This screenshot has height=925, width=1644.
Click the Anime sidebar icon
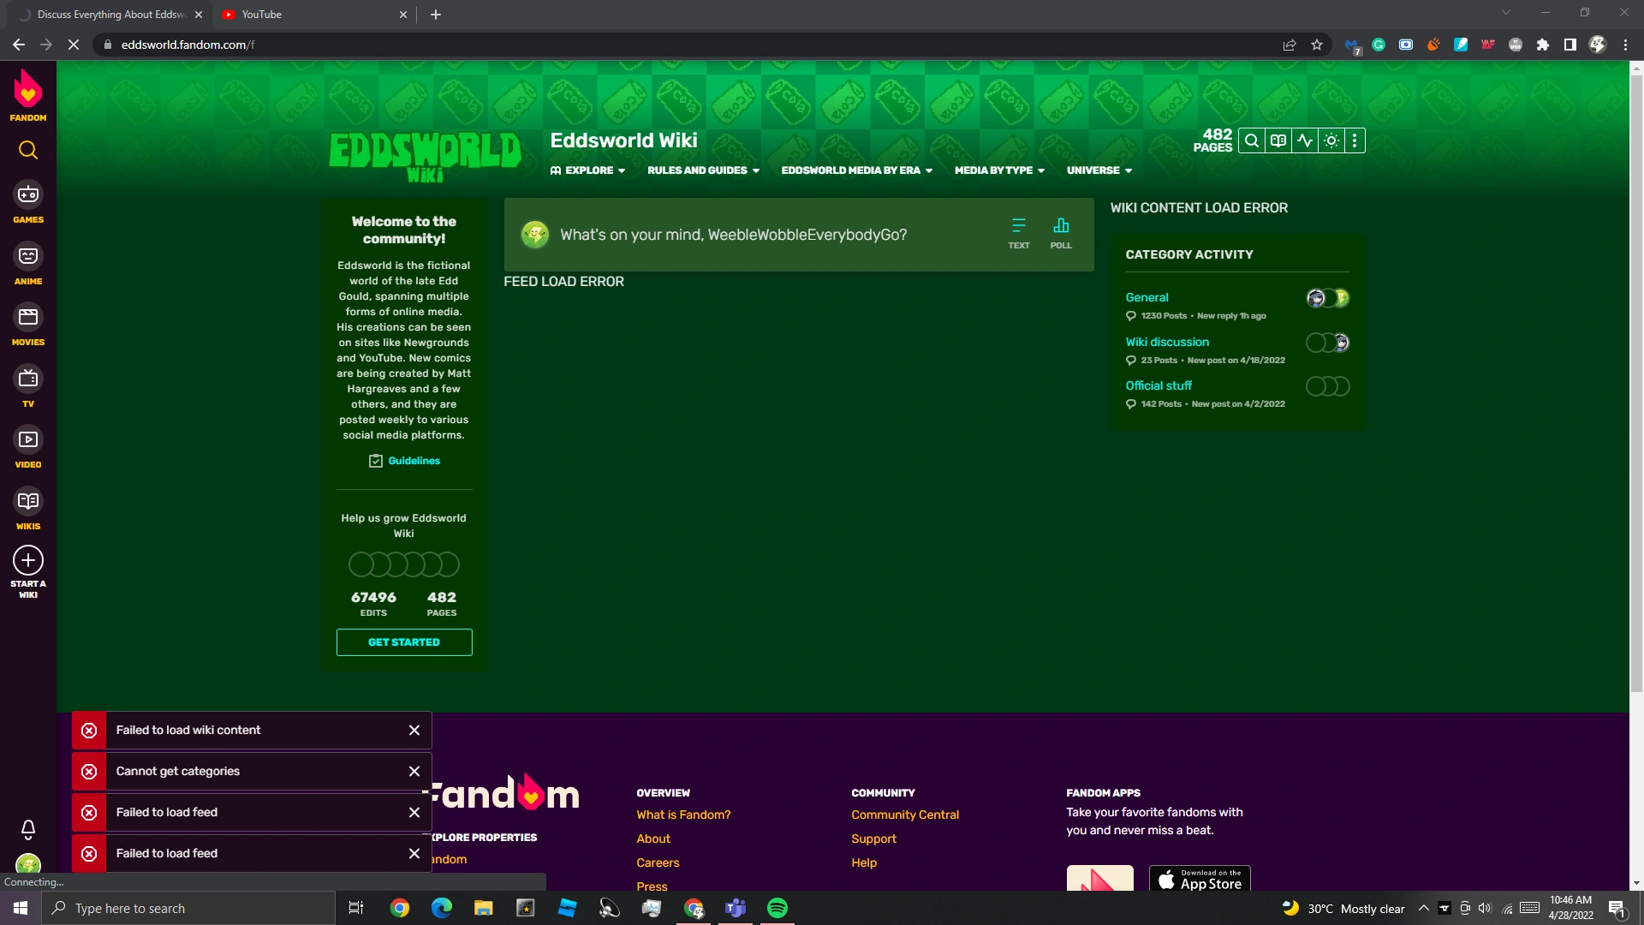pyautogui.click(x=28, y=257)
